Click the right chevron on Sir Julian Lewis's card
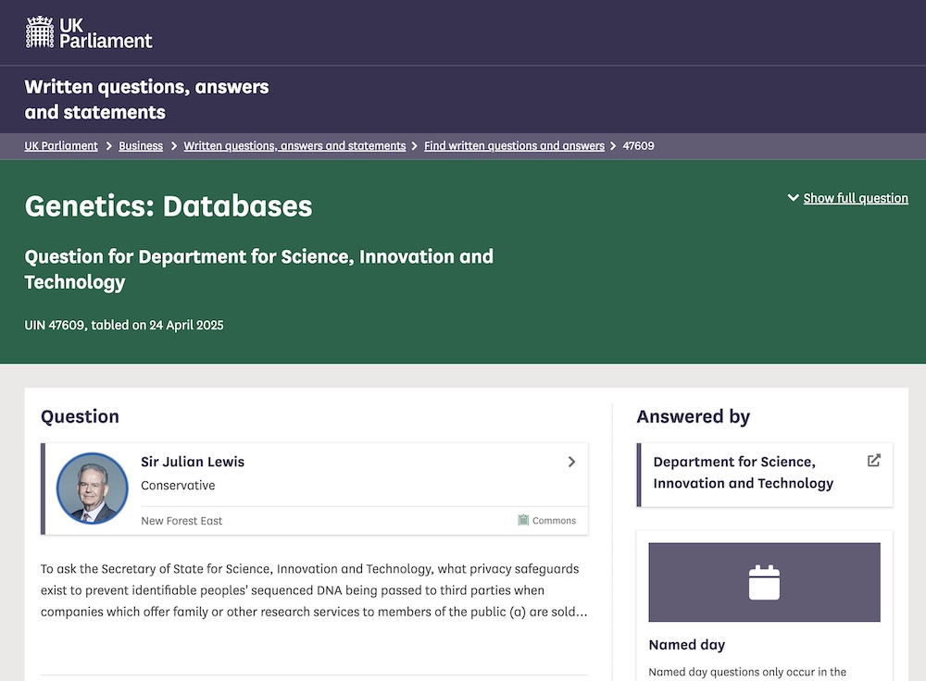Image resolution: width=926 pixels, height=681 pixels. [x=571, y=461]
